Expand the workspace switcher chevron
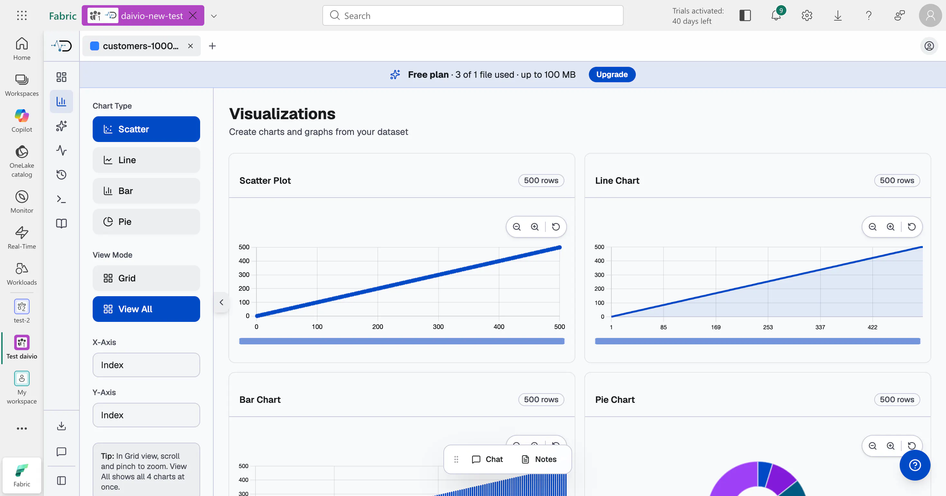This screenshot has width=946, height=496. click(x=214, y=16)
